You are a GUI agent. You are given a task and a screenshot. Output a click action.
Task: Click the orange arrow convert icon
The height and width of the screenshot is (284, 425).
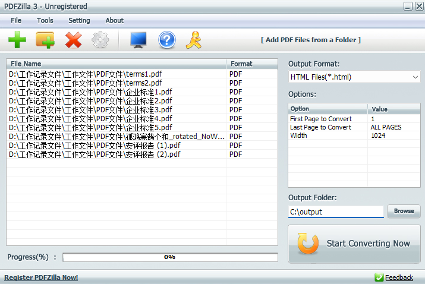click(x=308, y=244)
